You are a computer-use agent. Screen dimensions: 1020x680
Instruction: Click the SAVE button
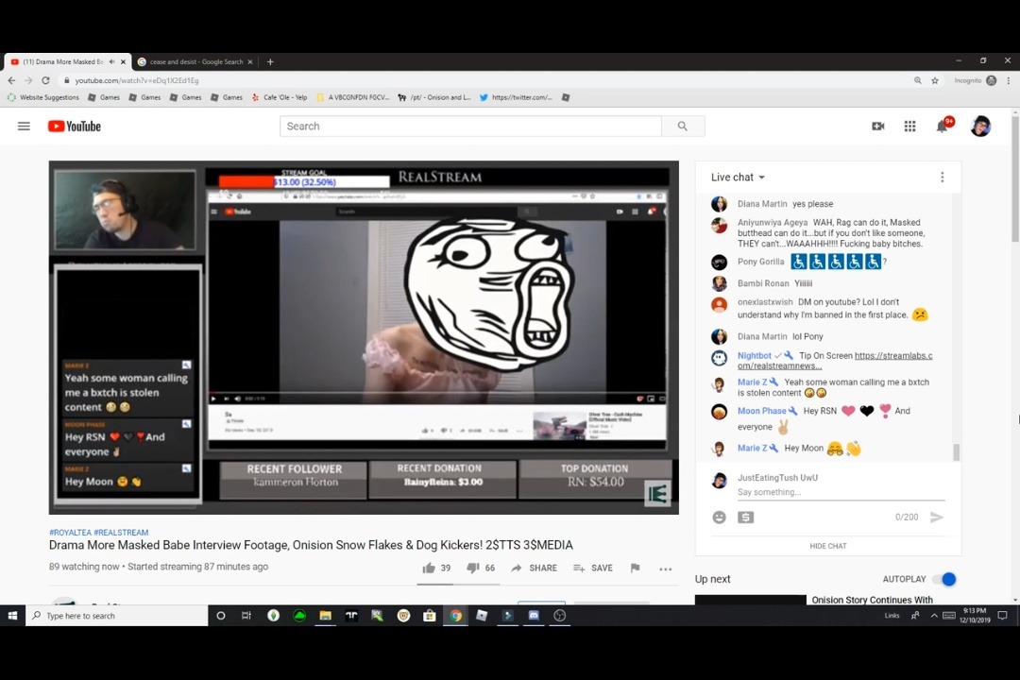592,568
